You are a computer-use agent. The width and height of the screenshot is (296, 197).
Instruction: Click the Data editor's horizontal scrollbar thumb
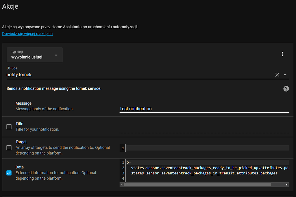tap(198, 185)
